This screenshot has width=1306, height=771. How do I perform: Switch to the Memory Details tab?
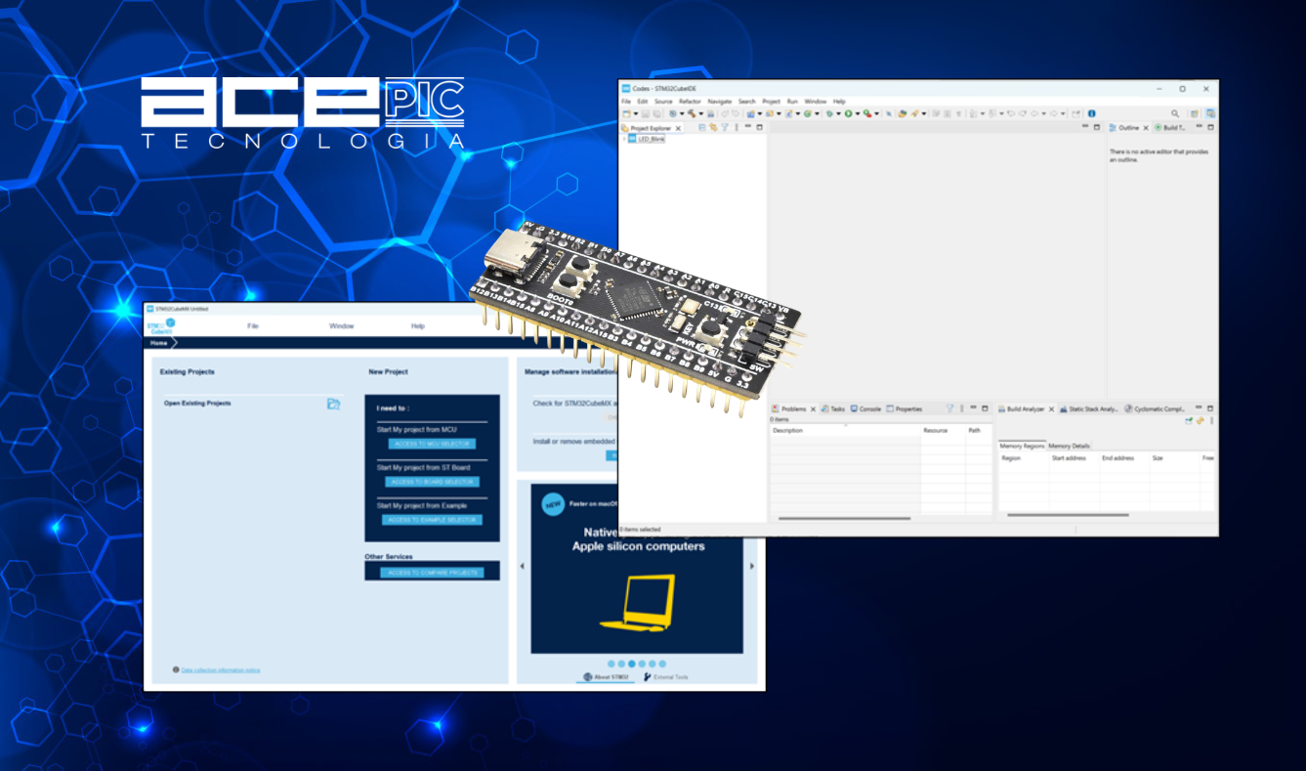pos(1069,446)
